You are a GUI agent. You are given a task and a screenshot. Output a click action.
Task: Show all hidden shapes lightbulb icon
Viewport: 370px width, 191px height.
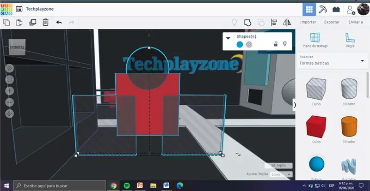pos(234,22)
